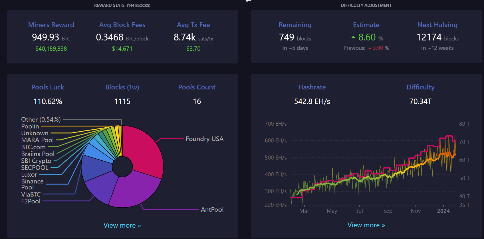Click the 8.60 % estimate value
The height and width of the screenshot is (239, 484).
(370, 37)
